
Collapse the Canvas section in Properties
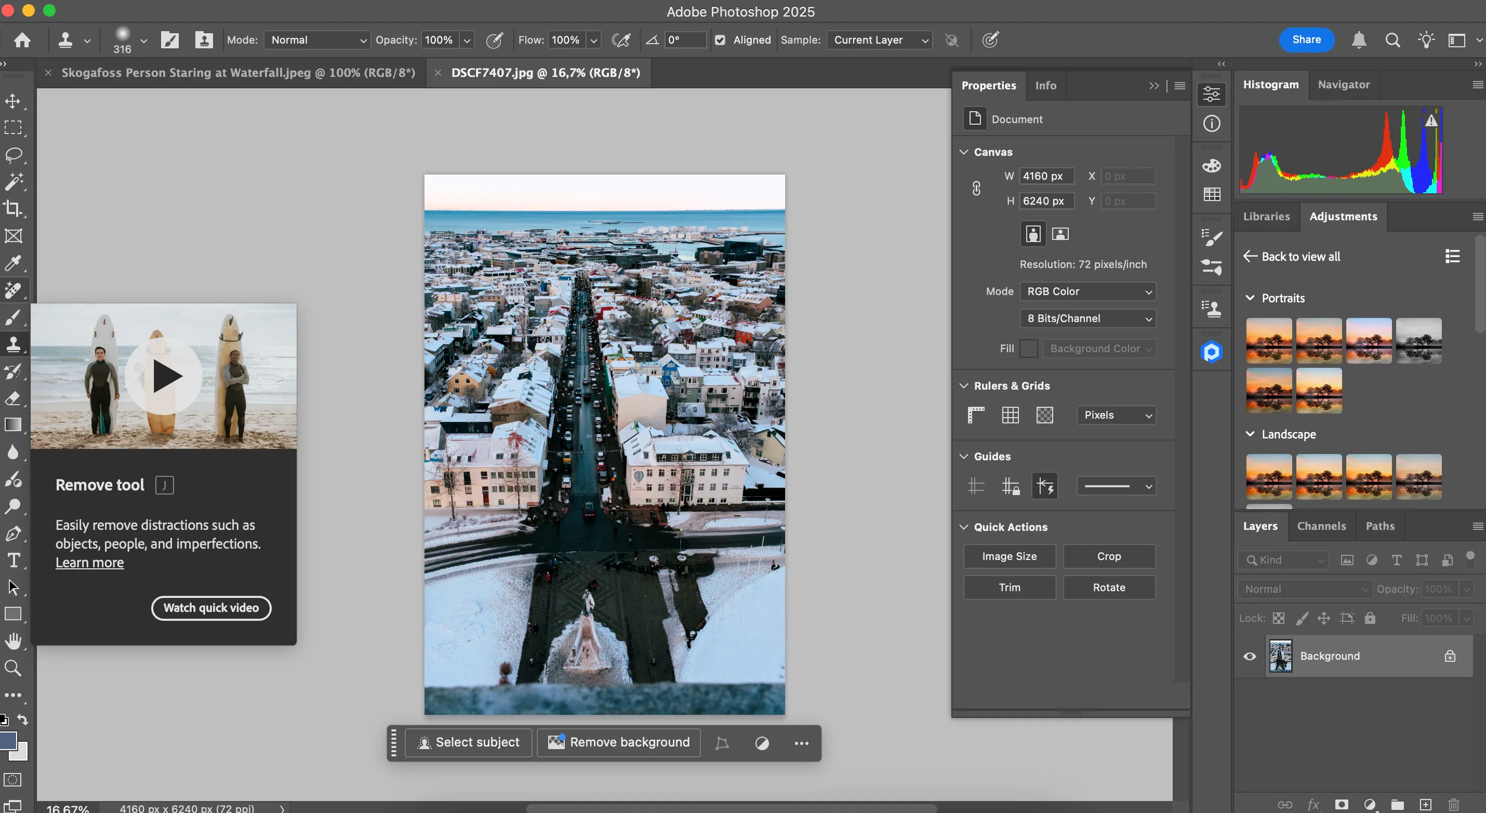pos(963,152)
